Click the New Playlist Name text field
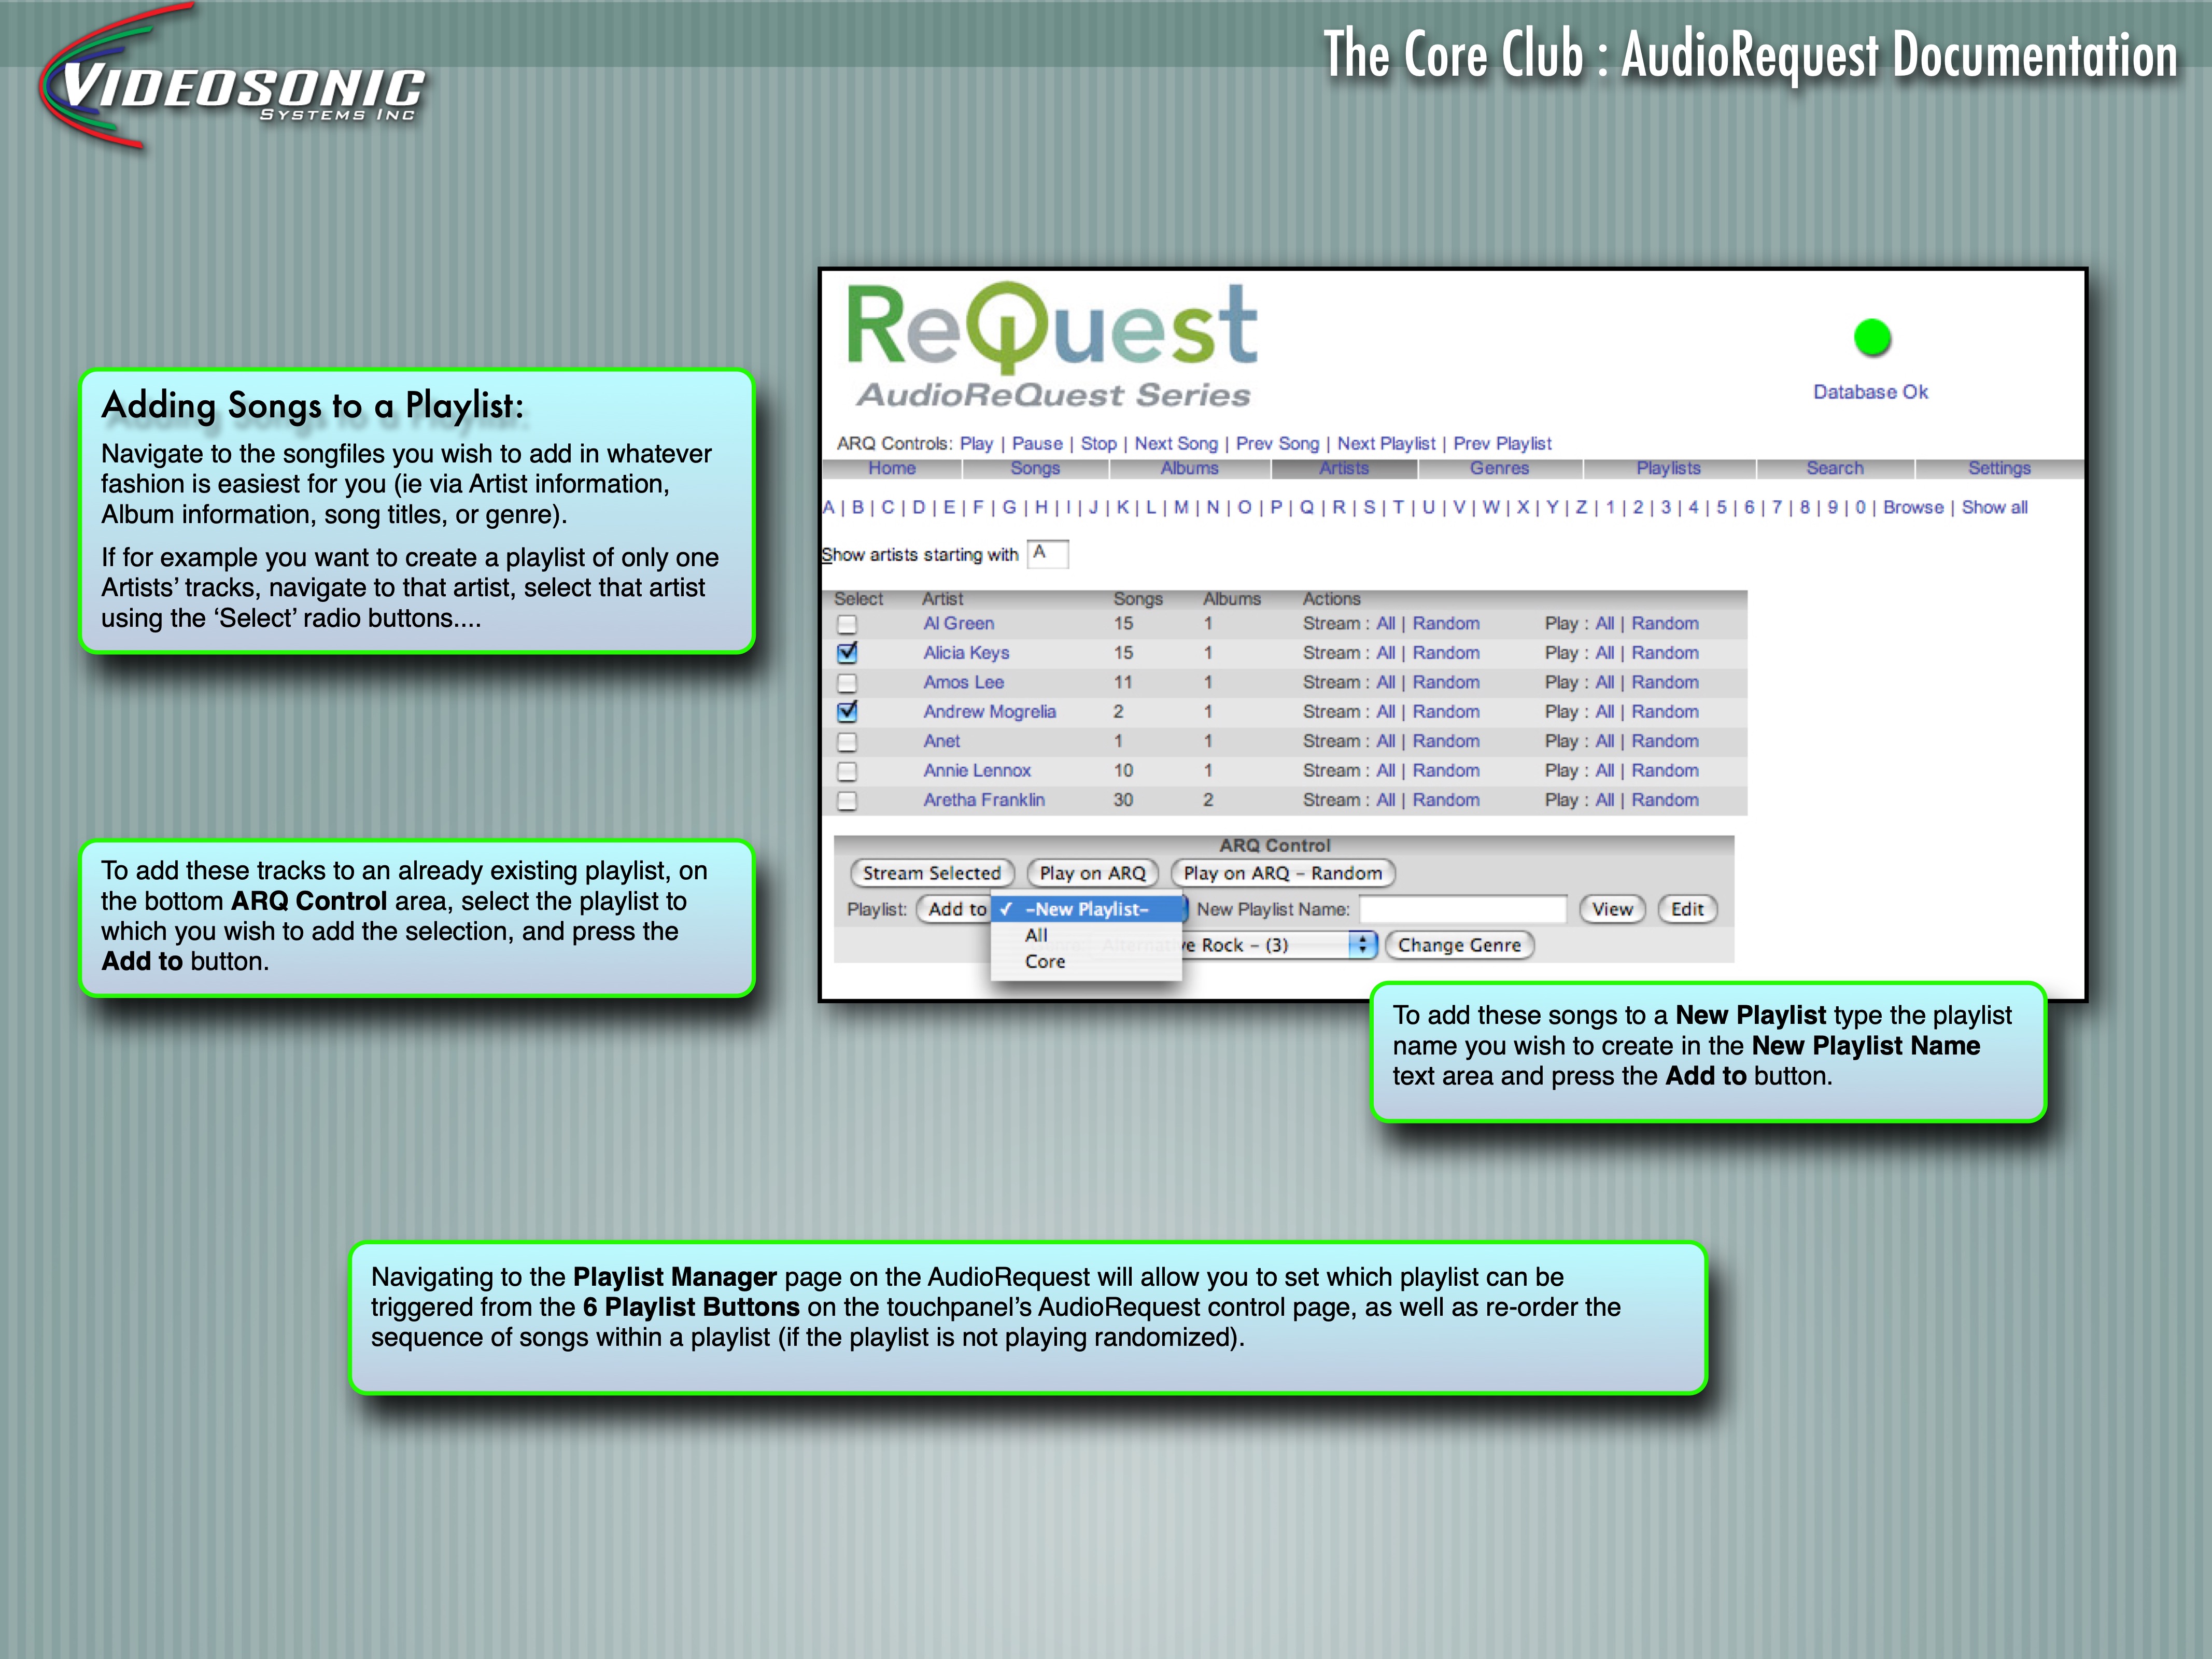 tap(1463, 909)
